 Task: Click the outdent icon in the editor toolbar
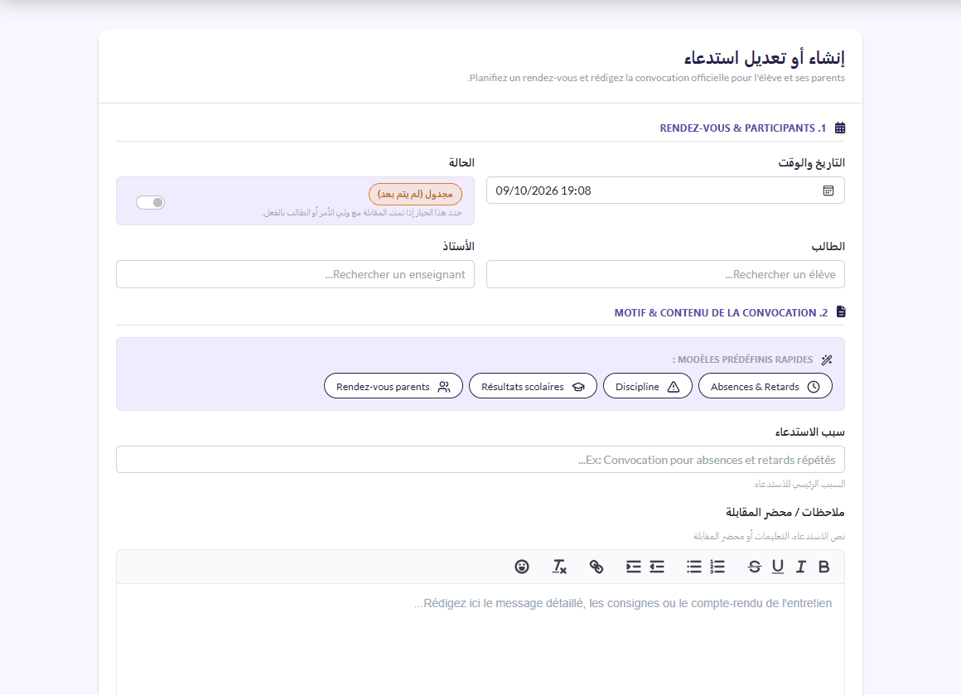[657, 567]
